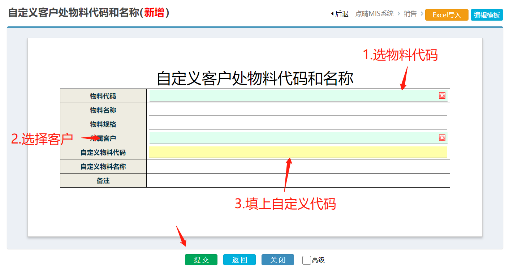The image size is (505, 274).
Task: Clear the 物料代码 field with red X icon
Action: pyautogui.click(x=442, y=95)
